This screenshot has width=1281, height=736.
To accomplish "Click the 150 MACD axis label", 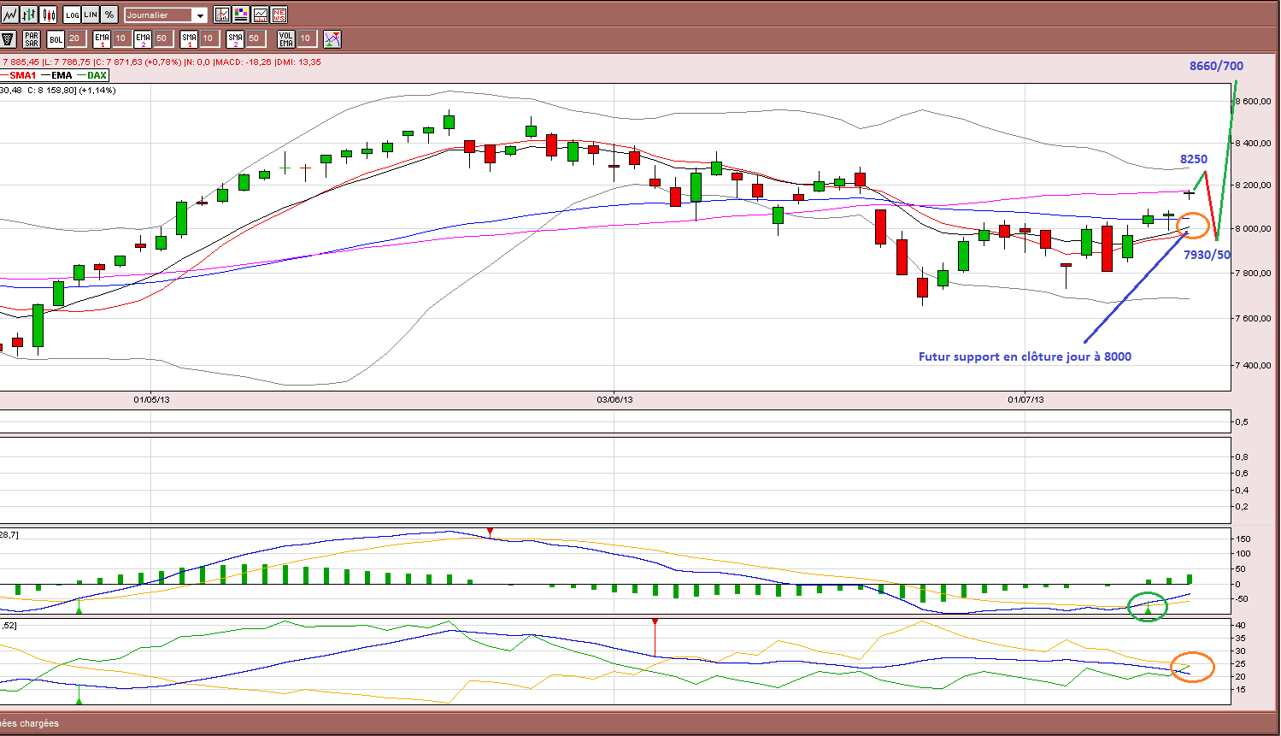I will point(1243,539).
